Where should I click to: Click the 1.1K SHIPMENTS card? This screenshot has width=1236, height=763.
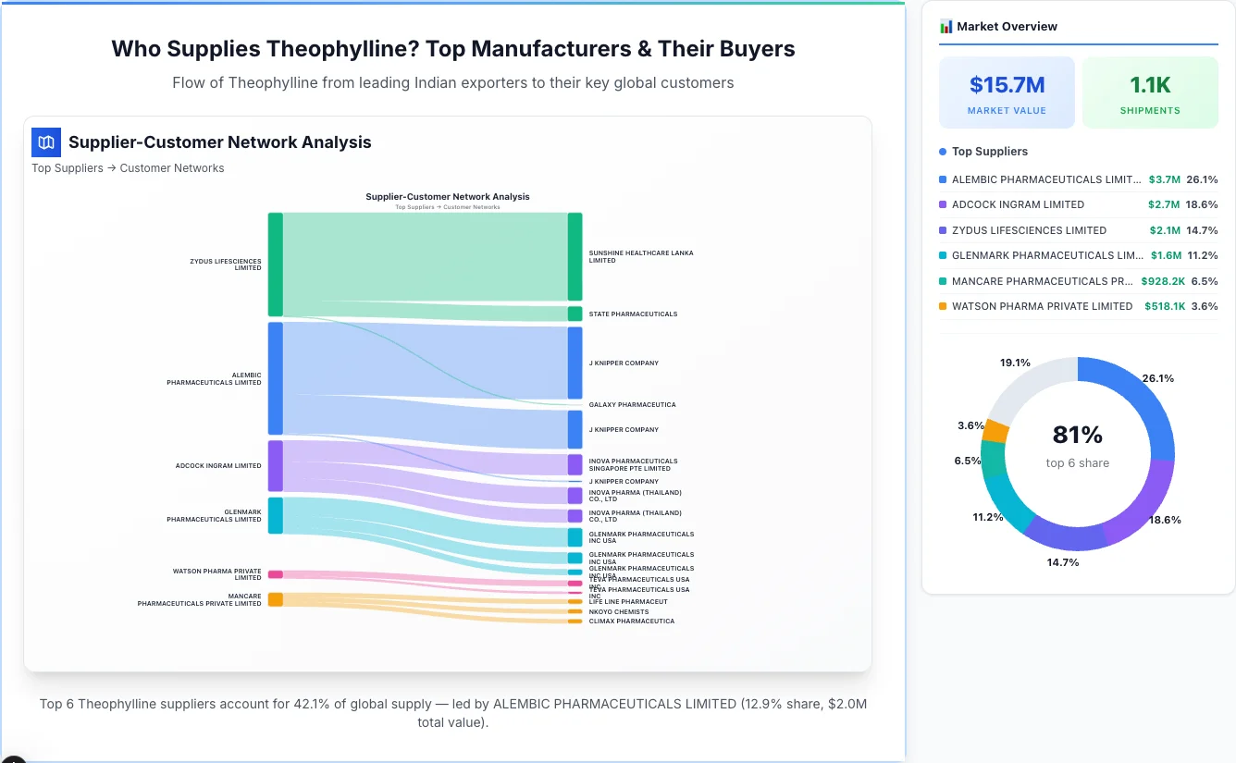click(1150, 92)
